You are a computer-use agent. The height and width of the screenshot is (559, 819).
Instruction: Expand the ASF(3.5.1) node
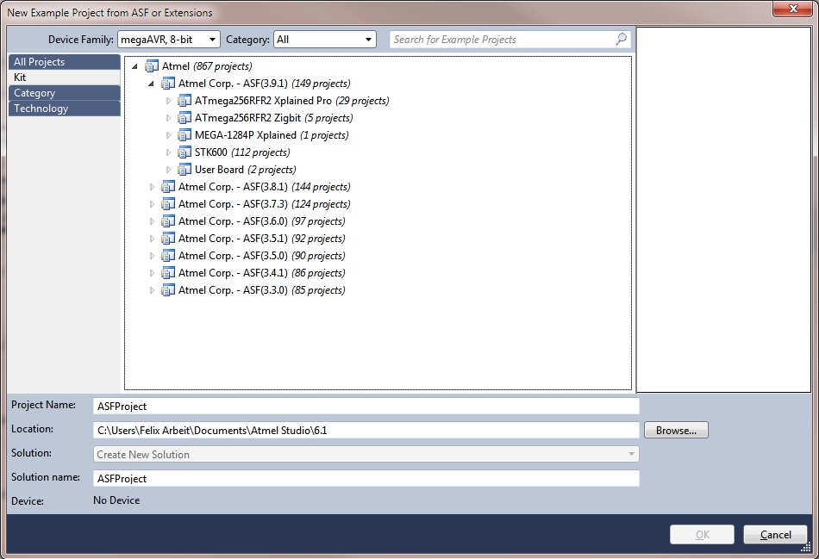[x=152, y=239]
